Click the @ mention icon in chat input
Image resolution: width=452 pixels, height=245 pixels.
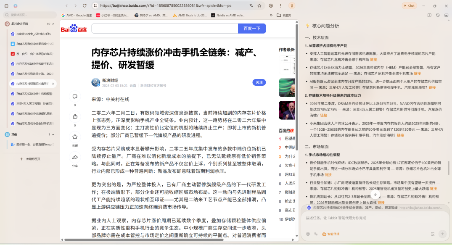pyautogui.click(x=308, y=234)
